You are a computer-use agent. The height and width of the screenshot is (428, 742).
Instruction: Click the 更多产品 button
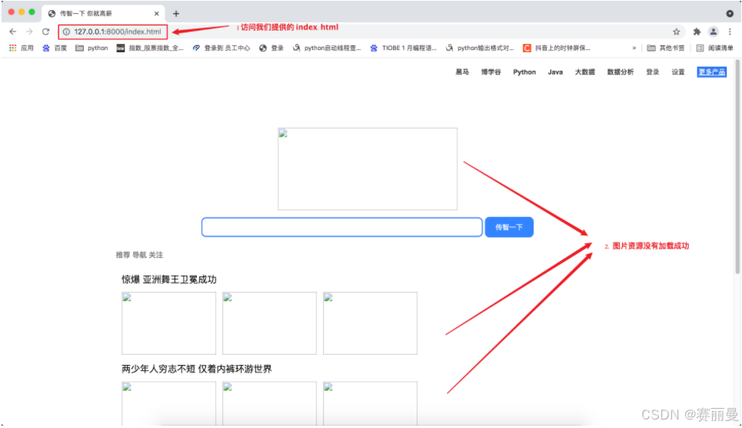[x=712, y=72]
